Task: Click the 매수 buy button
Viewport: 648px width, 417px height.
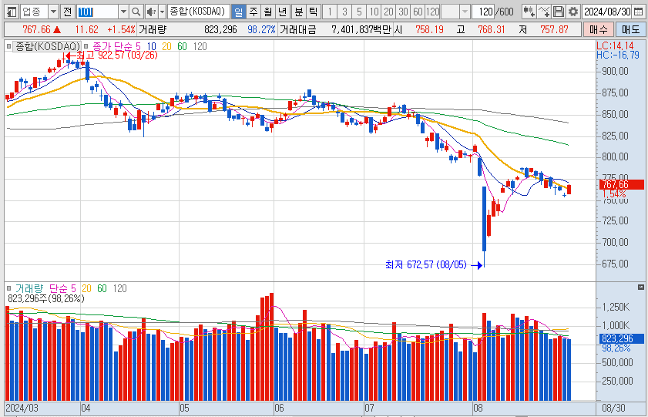Action: [x=599, y=30]
